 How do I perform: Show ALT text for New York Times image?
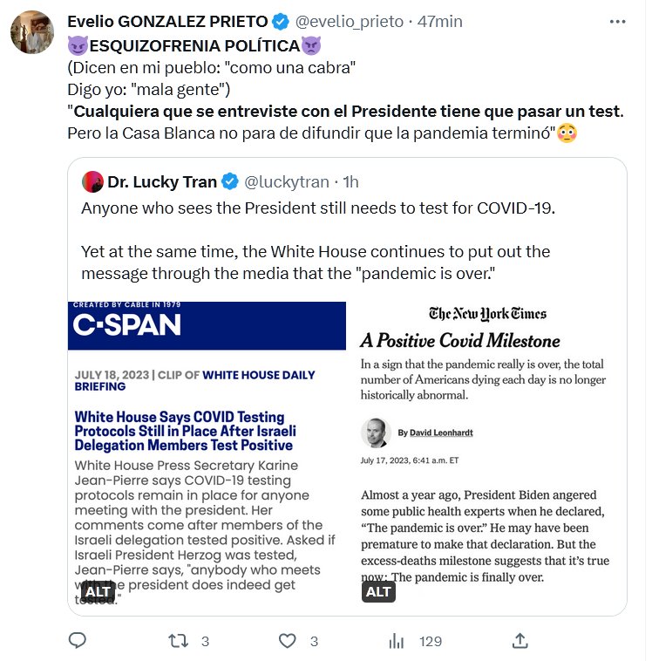pyautogui.click(x=378, y=591)
